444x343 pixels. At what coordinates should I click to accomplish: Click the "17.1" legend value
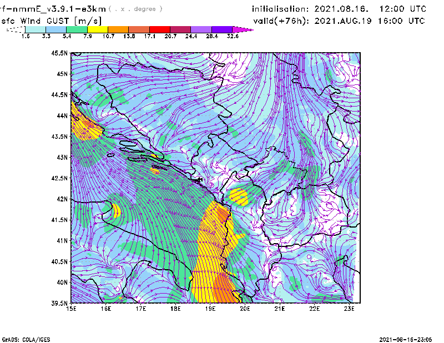tap(150, 36)
